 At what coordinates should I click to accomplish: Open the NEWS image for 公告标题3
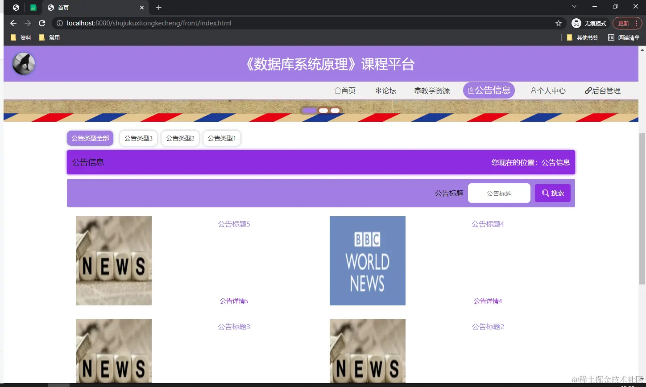pos(114,350)
